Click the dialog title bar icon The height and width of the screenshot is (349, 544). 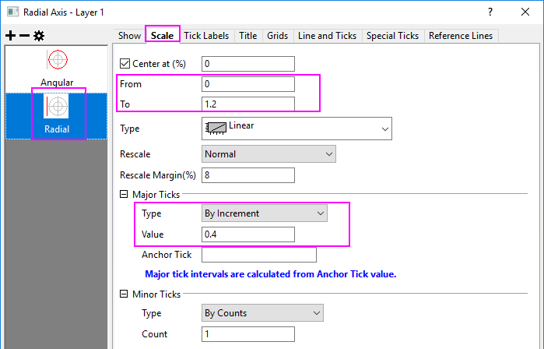tap(10, 12)
